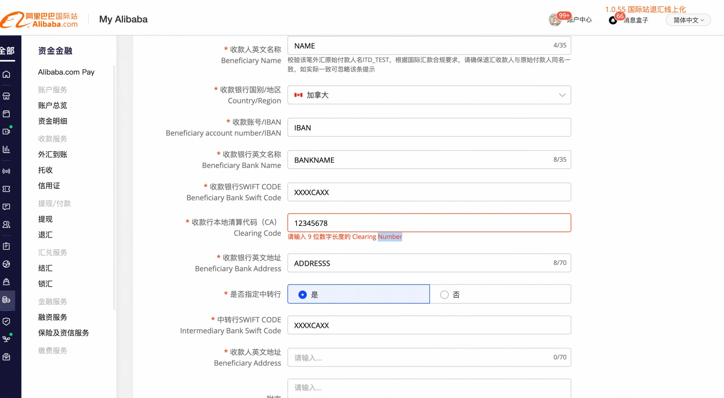724x398 pixels.
Task: Click the Clearing Code input field
Action: click(x=429, y=223)
